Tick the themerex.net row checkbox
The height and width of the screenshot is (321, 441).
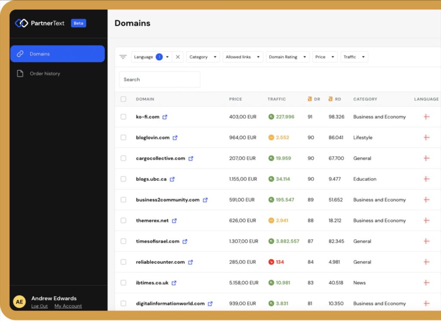click(123, 221)
